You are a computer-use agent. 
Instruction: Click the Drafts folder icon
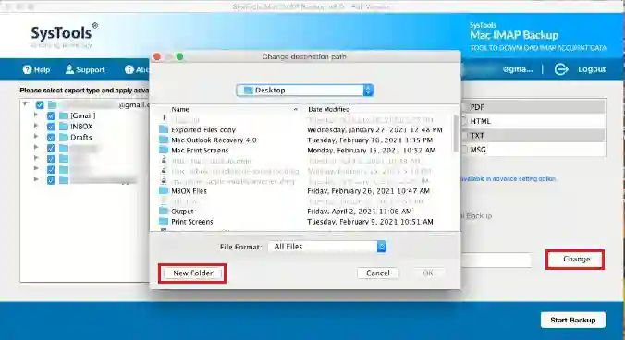click(x=64, y=138)
